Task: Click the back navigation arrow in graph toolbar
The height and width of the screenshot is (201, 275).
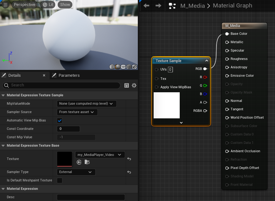Action: pyautogui.click(x=147, y=6)
